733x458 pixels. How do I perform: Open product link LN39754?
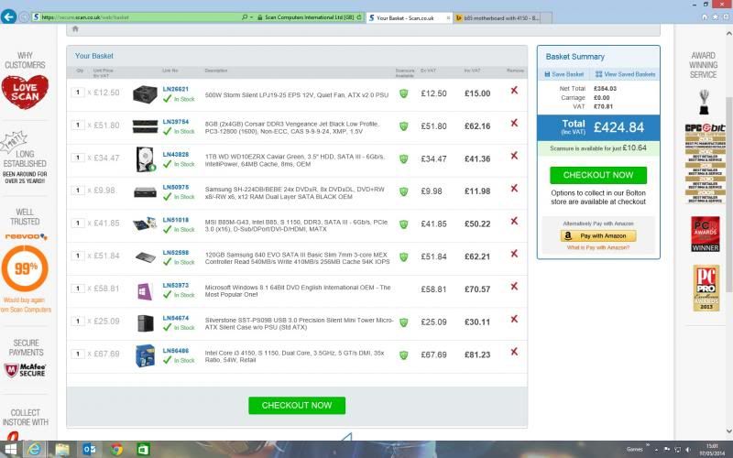pyautogui.click(x=176, y=122)
